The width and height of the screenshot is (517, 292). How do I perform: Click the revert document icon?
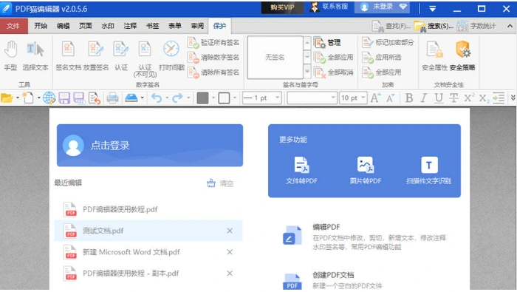[95, 98]
